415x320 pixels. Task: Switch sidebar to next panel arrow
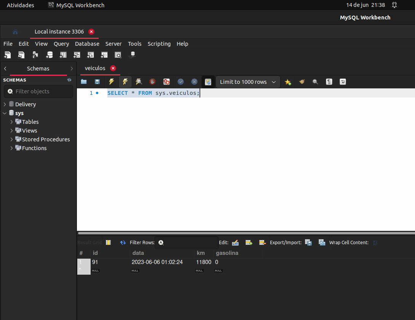point(72,68)
